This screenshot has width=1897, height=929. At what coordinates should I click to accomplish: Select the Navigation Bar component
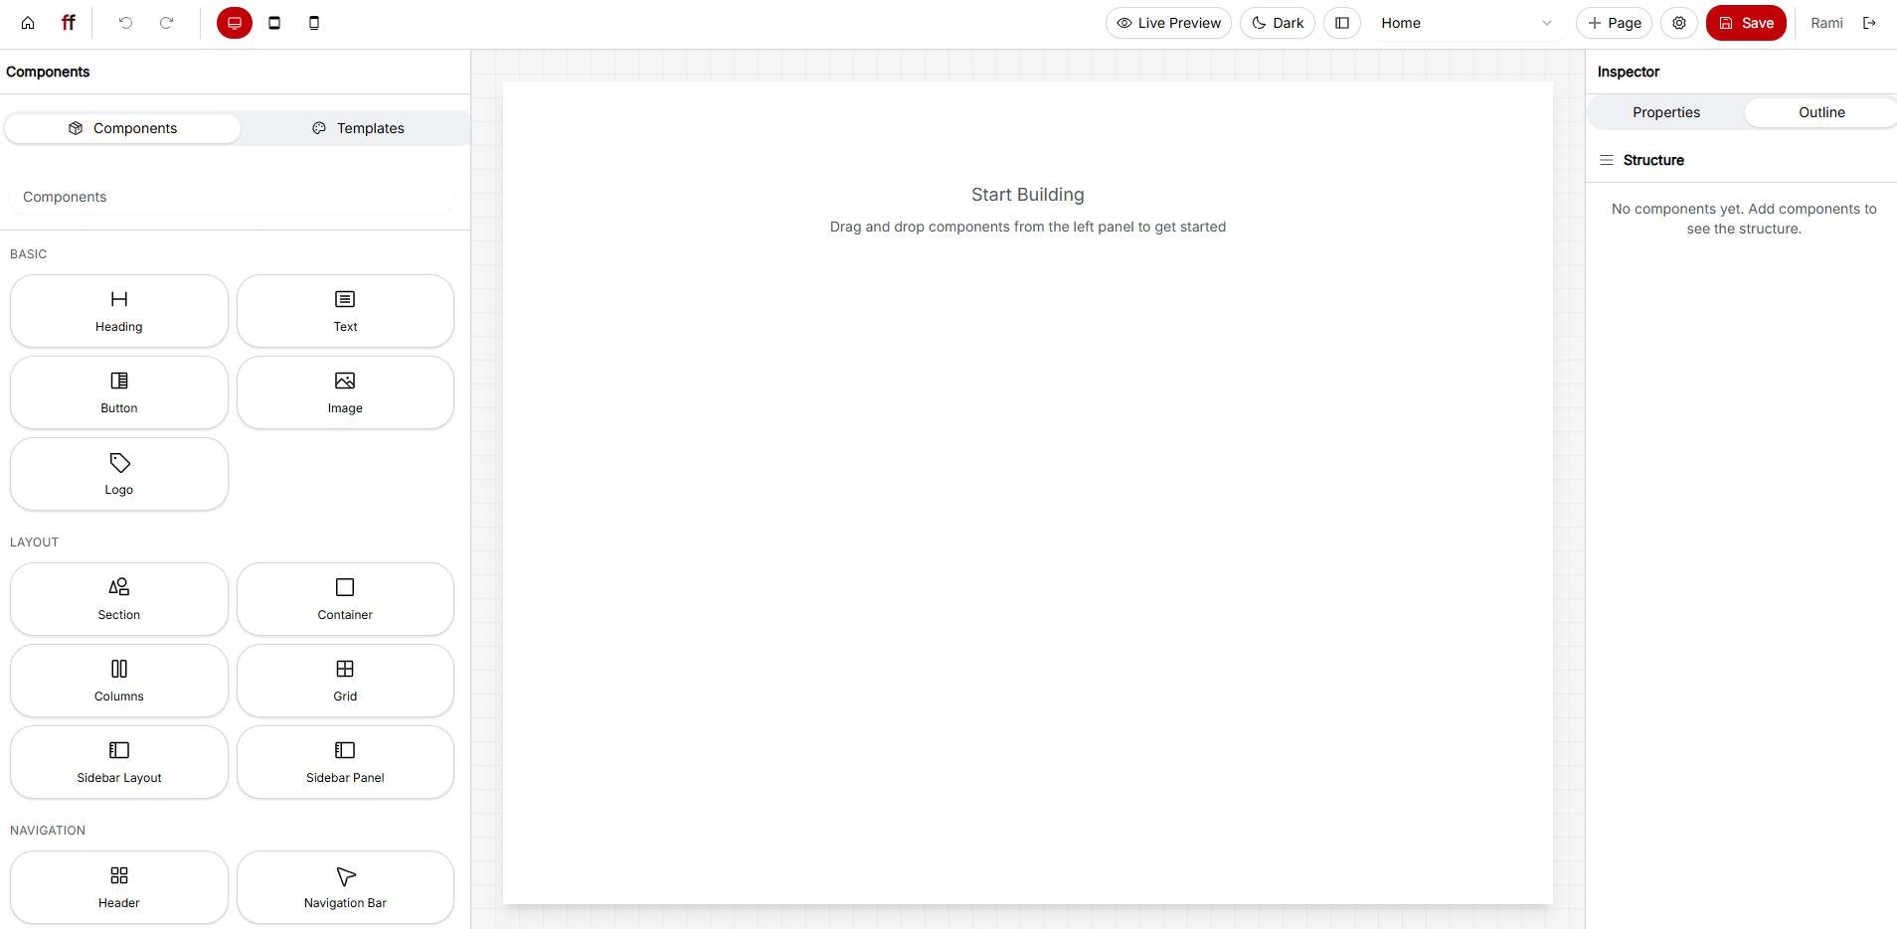click(344, 886)
